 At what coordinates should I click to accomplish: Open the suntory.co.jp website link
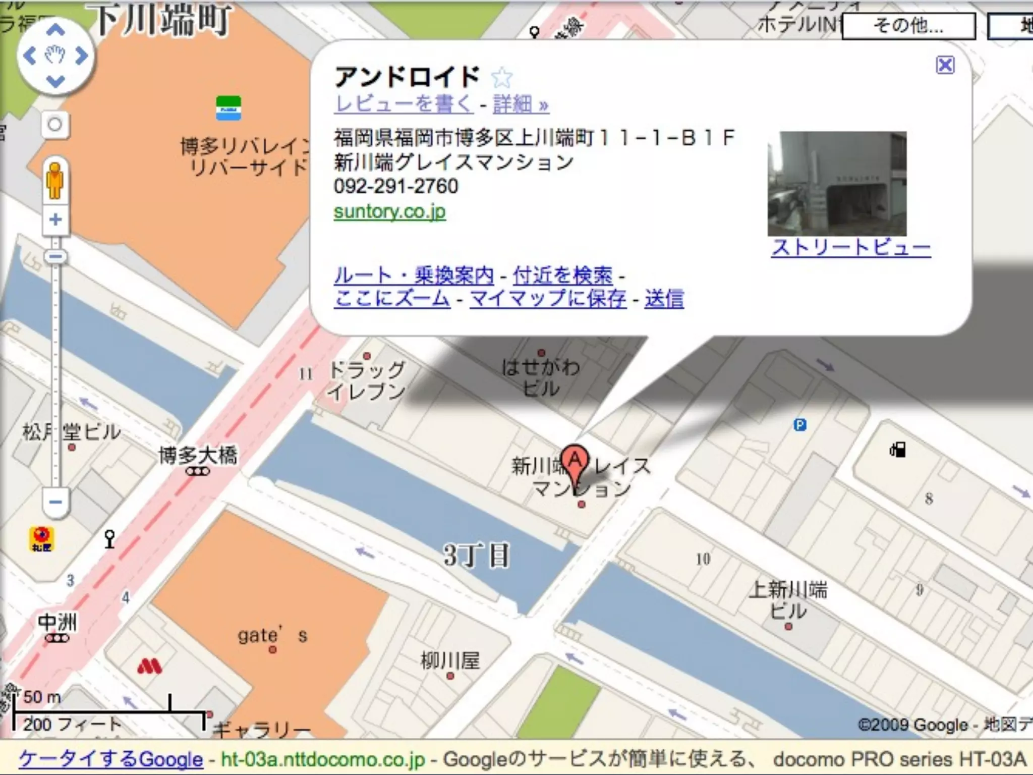click(x=389, y=211)
